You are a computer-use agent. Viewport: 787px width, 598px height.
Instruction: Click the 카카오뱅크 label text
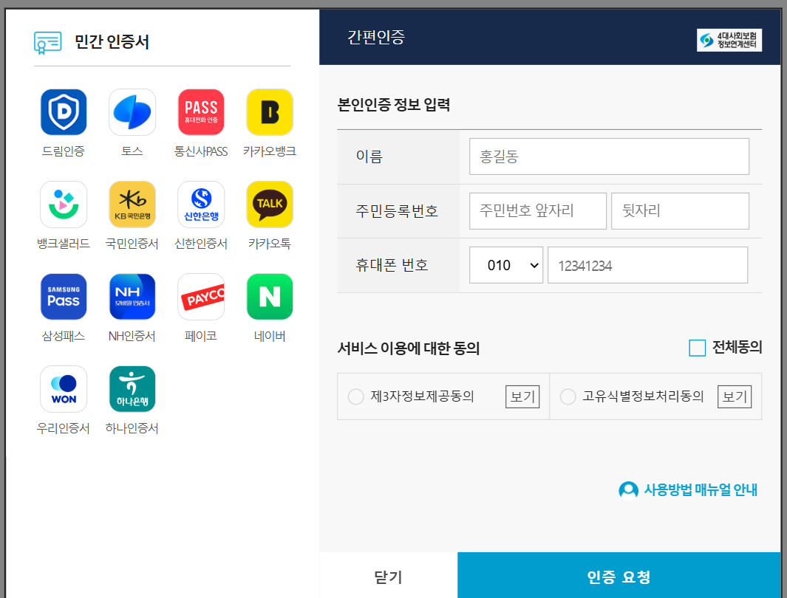[270, 151]
